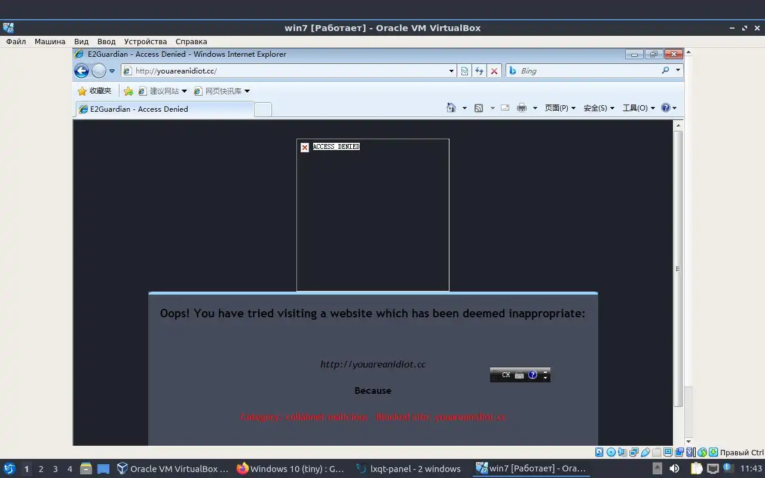Click the VirtualBox shared folders status icon
This screenshot has height=478, width=765.
point(657,452)
